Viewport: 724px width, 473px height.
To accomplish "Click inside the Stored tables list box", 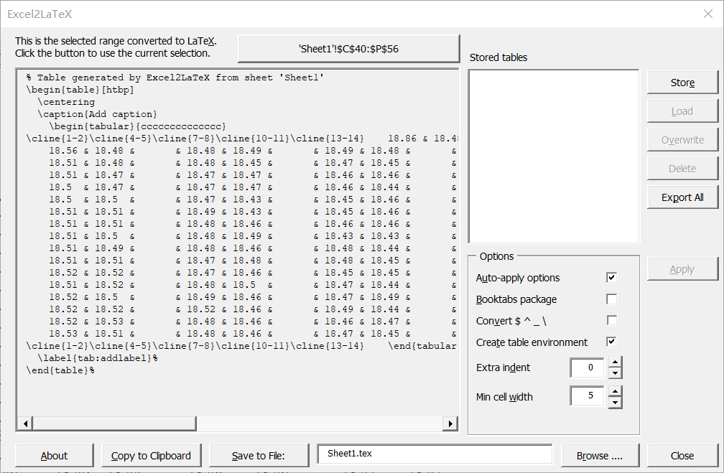I will point(554,156).
